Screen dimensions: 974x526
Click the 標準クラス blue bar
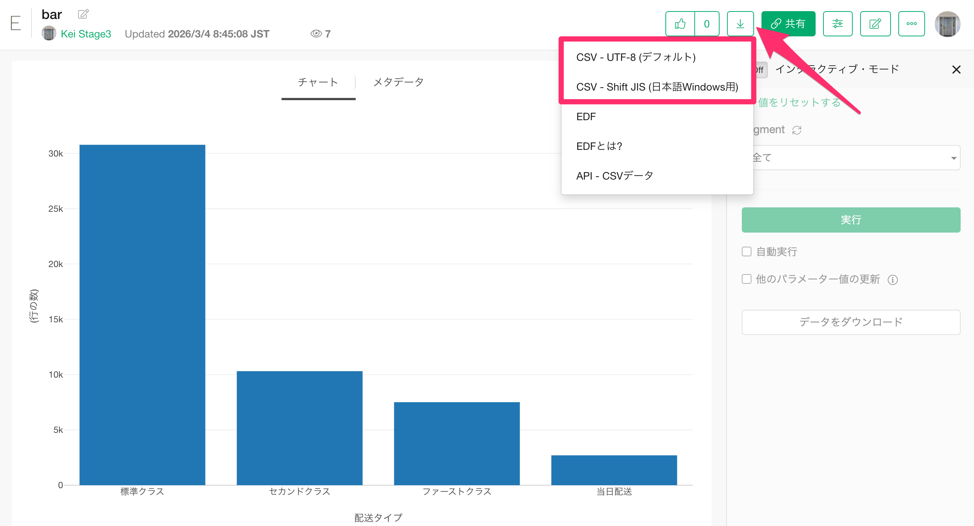[142, 314]
